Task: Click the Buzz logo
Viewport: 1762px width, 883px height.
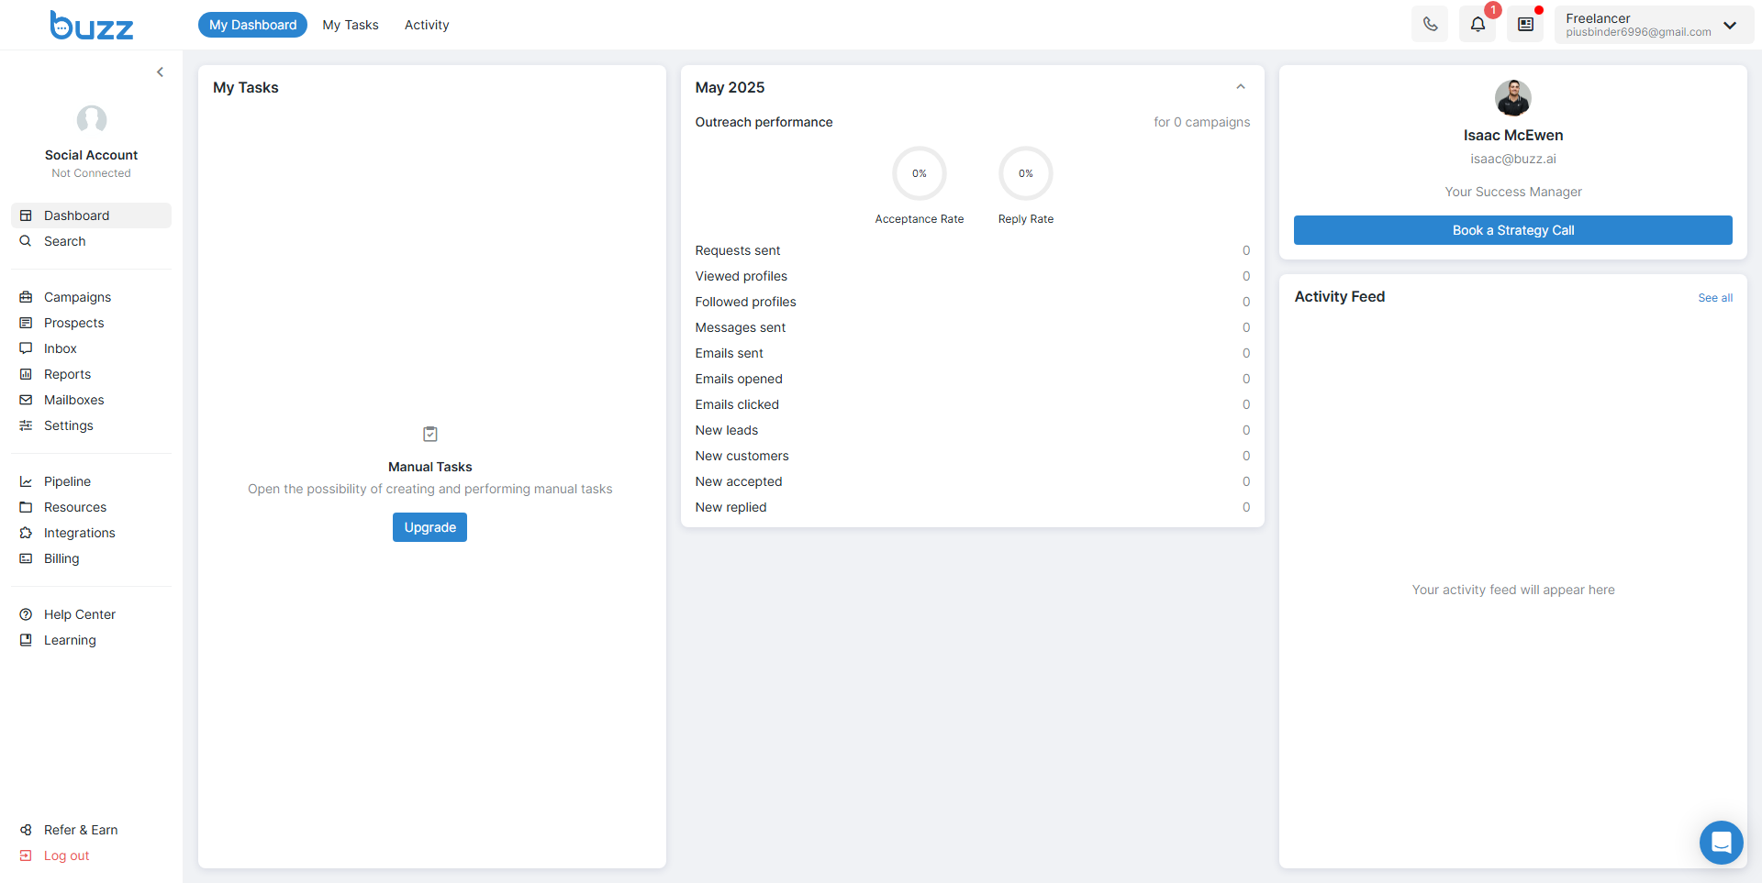Action: tap(92, 26)
